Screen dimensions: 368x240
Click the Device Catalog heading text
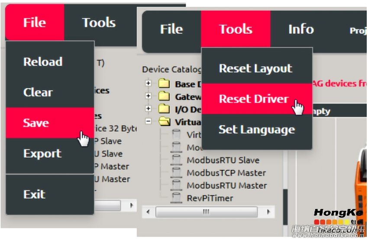click(x=171, y=70)
